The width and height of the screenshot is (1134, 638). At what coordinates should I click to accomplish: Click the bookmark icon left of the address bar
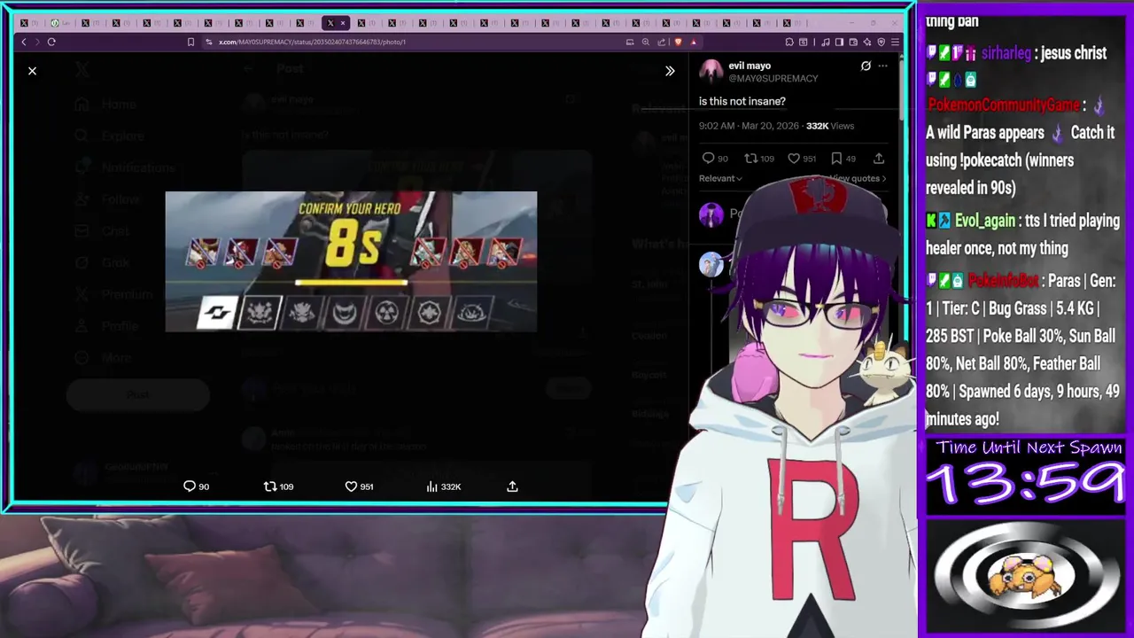pos(190,42)
